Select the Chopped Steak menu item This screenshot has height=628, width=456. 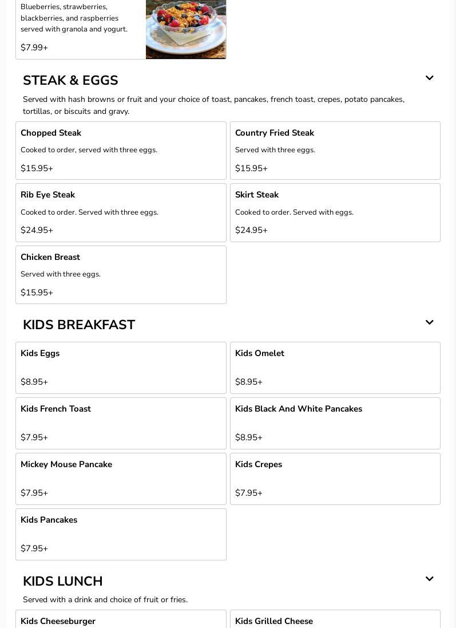(121, 151)
